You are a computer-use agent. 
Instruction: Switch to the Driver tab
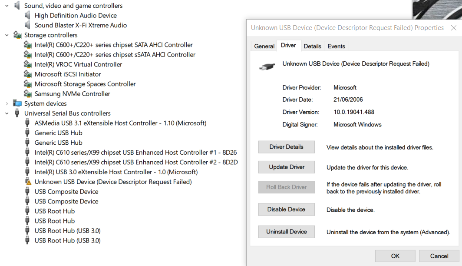click(288, 45)
